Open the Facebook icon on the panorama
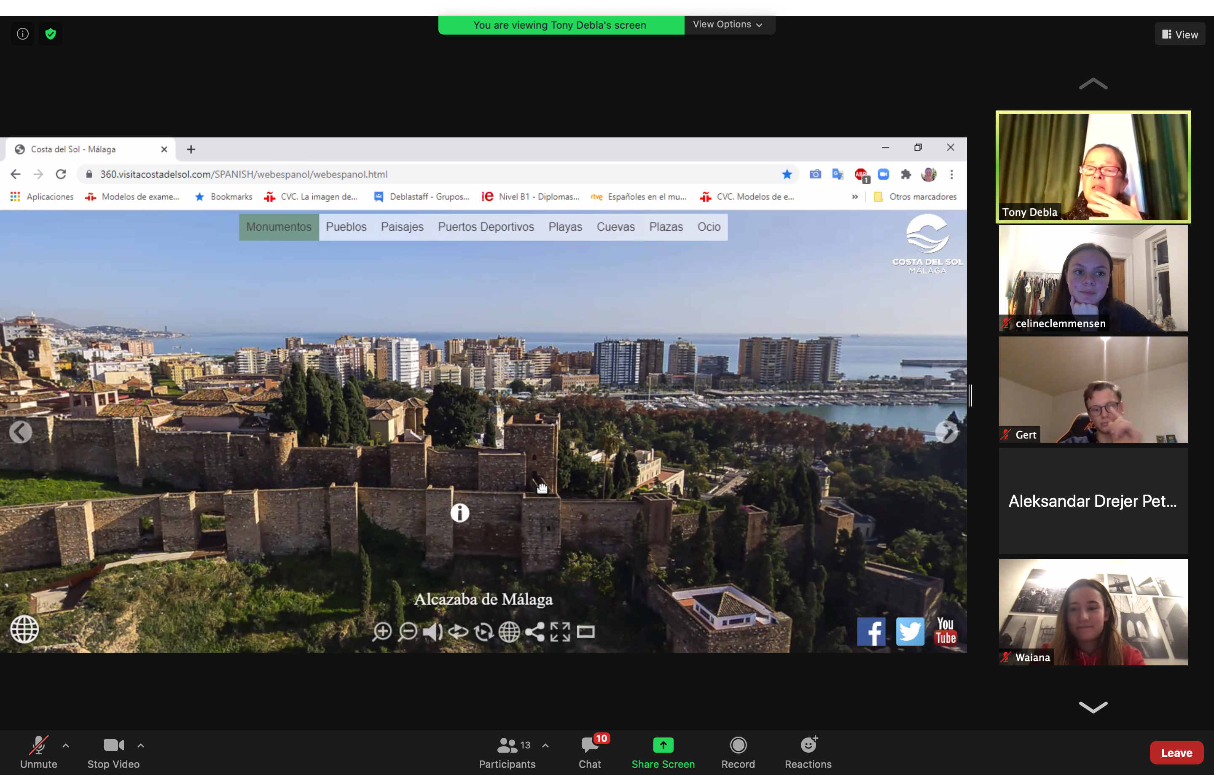The width and height of the screenshot is (1214, 775). (871, 631)
